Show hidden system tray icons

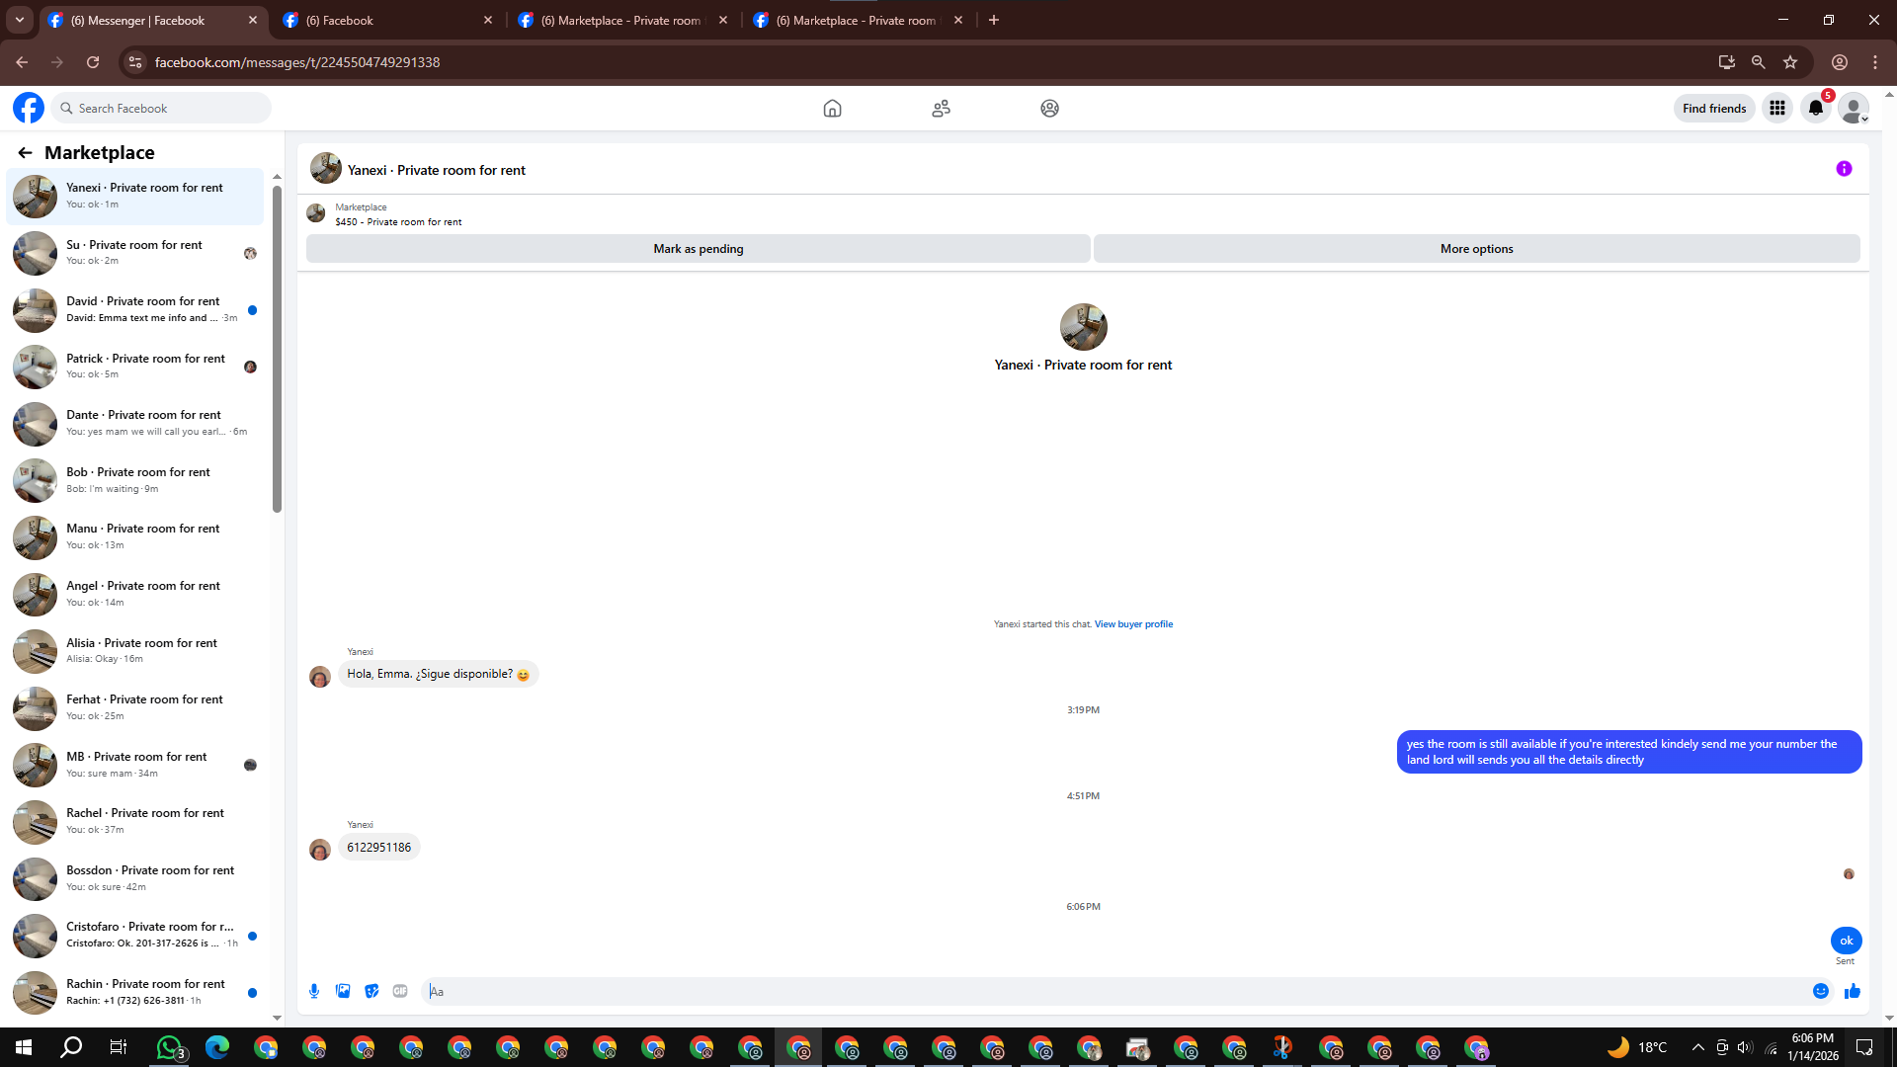pos(1697,1047)
